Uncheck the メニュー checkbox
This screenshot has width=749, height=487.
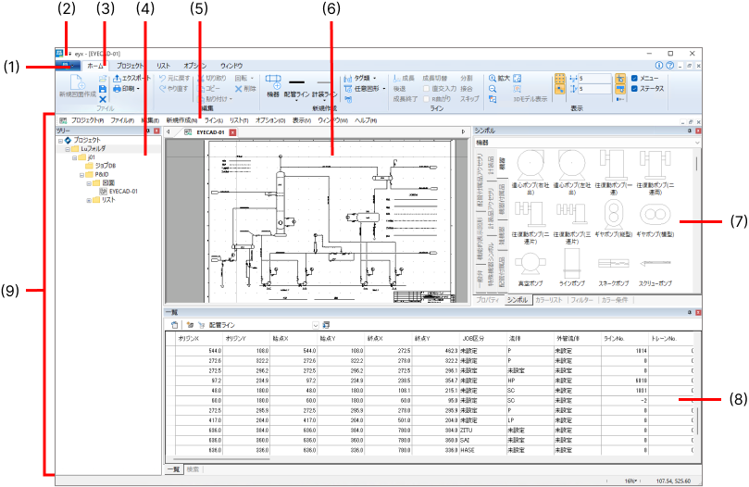[x=633, y=78]
